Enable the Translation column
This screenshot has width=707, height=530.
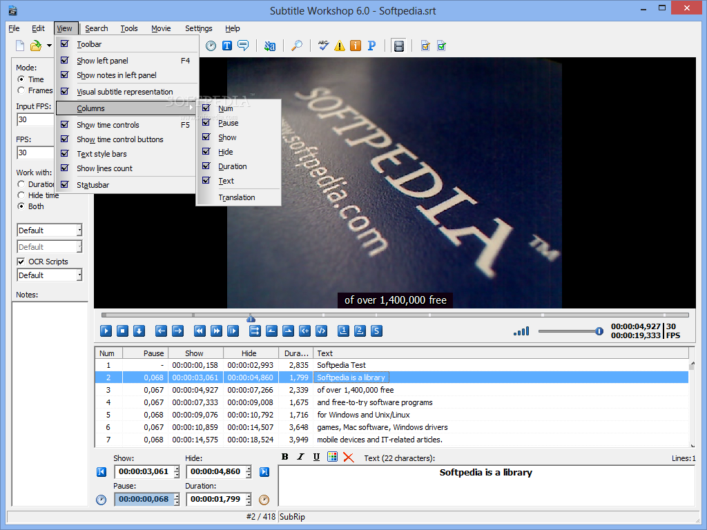point(238,197)
